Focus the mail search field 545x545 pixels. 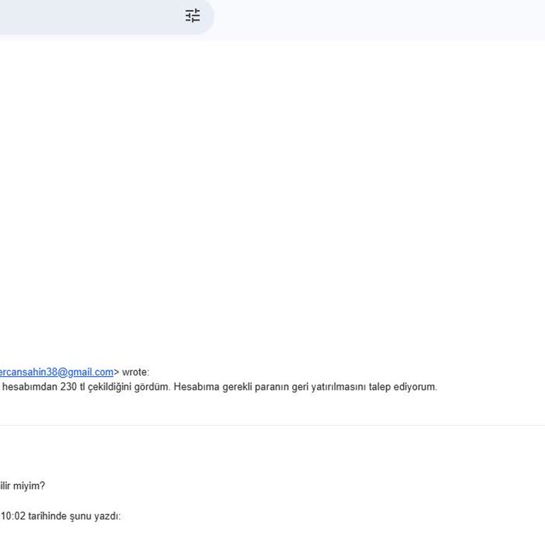[x=89, y=16]
